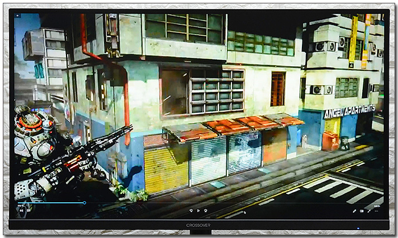Click the elapsed time label

[x=20, y=206]
